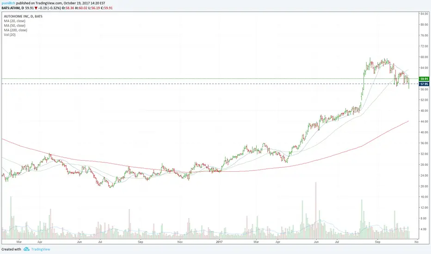
Task: Click the 72.00 price axis label
Action: pos(424,46)
